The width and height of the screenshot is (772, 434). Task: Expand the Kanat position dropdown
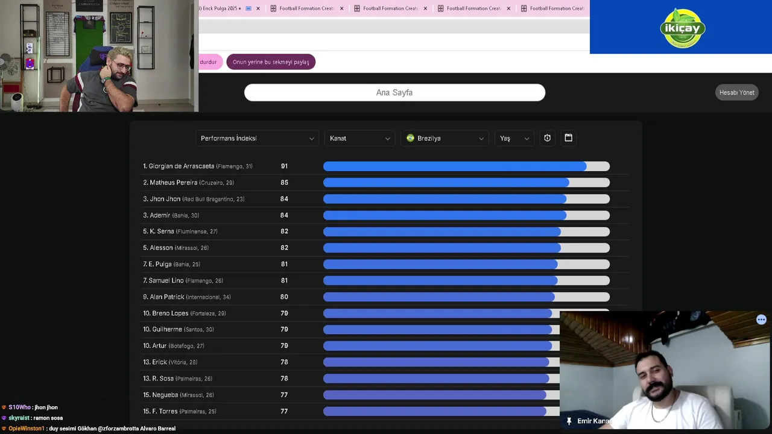[x=359, y=138]
